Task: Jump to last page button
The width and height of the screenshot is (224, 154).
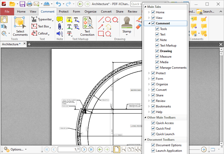Action: pos(91,149)
